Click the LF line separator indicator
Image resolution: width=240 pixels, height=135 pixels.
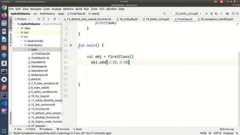210,133
